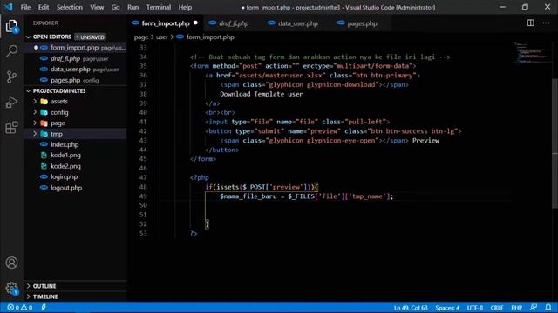Image resolution: width=558 pixels, height=313 pixels.
Task: Open the Terminal menu
Action: [159, 7]
